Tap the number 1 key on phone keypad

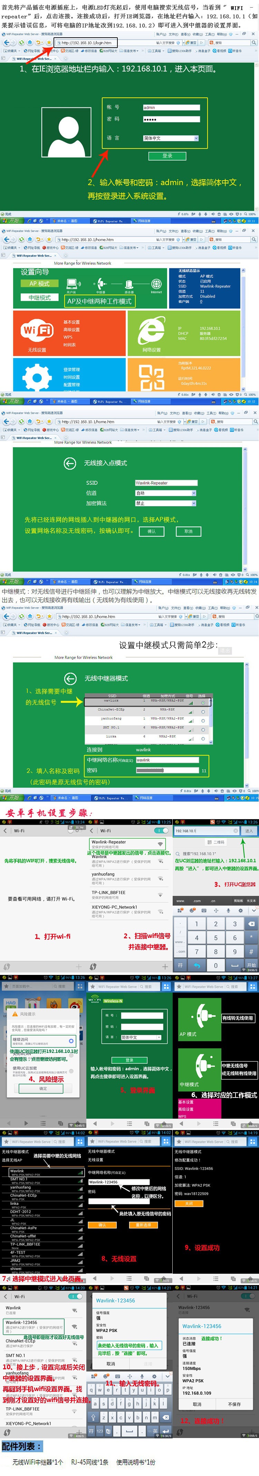196,924
